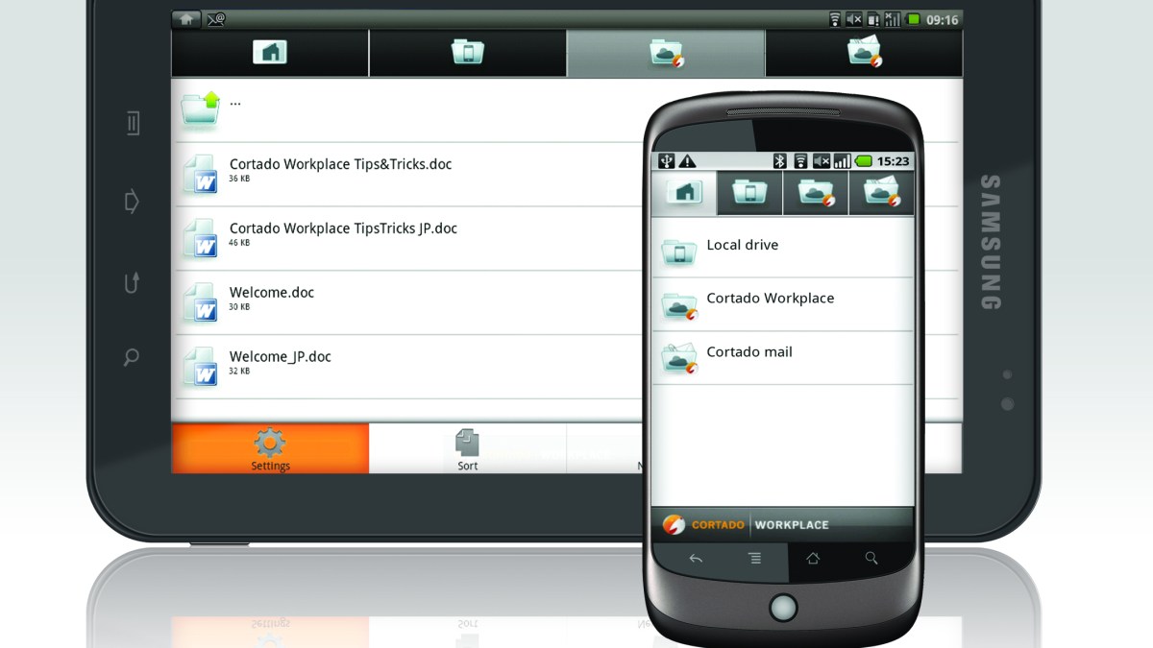Open Cortado Workplace Tips&Tricks.doc file
Viewport: 1153px width, 648px height.
point(340,165)
